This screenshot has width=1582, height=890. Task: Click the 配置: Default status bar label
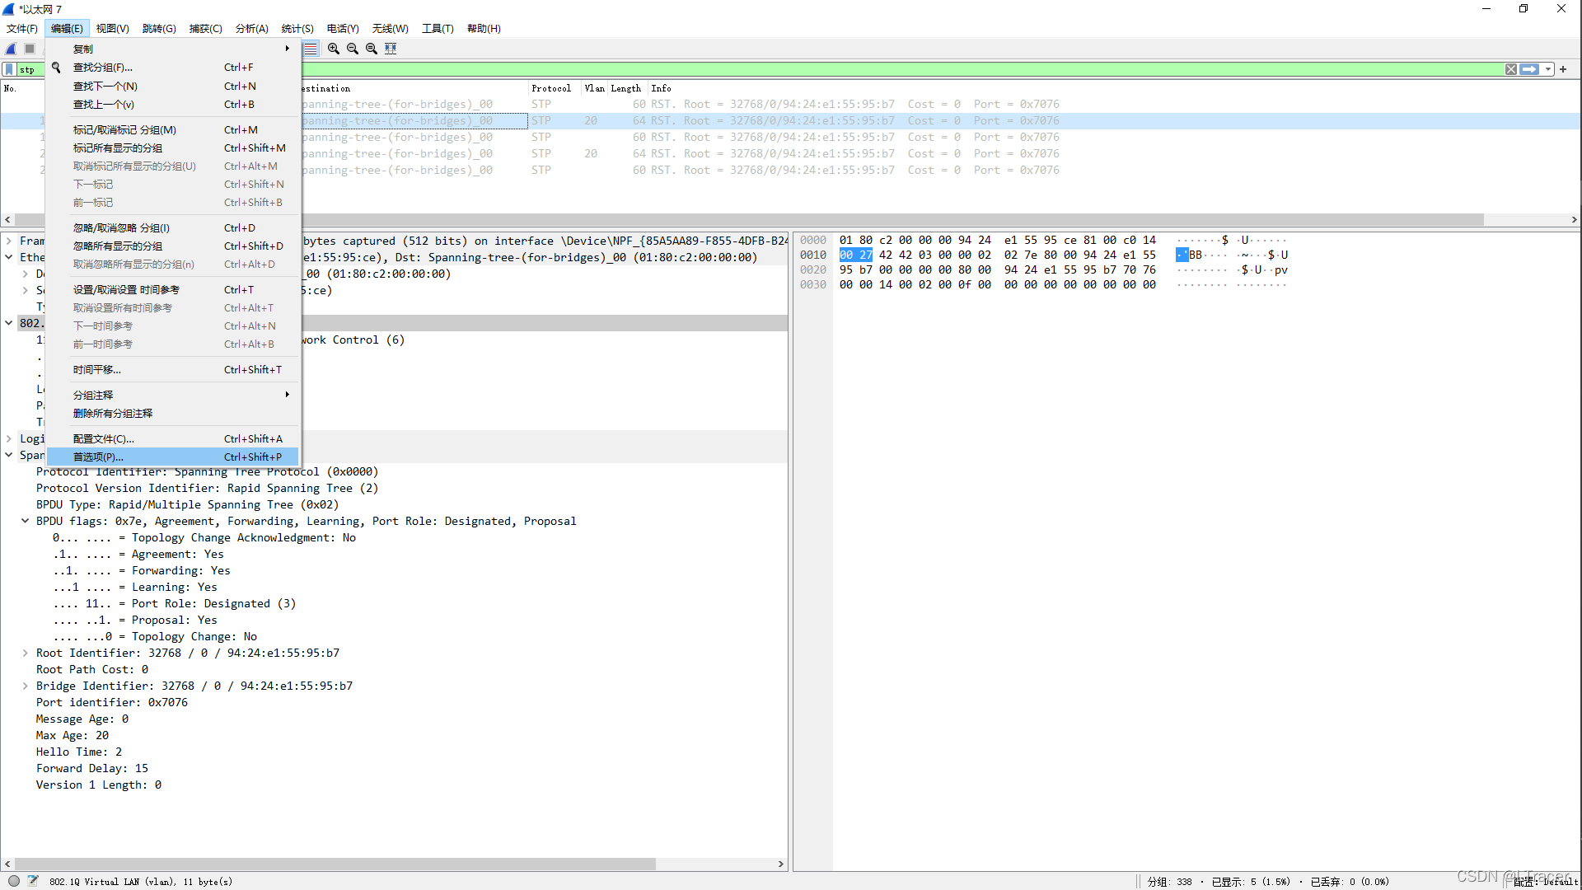pyautogui.click(x=1545, y=882)
